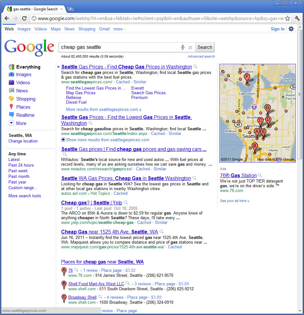Image resolution: width=304 pixels, height=315 pixels.
Task: Select the 'Latest' time filter
Action: (x=14, y=159)
